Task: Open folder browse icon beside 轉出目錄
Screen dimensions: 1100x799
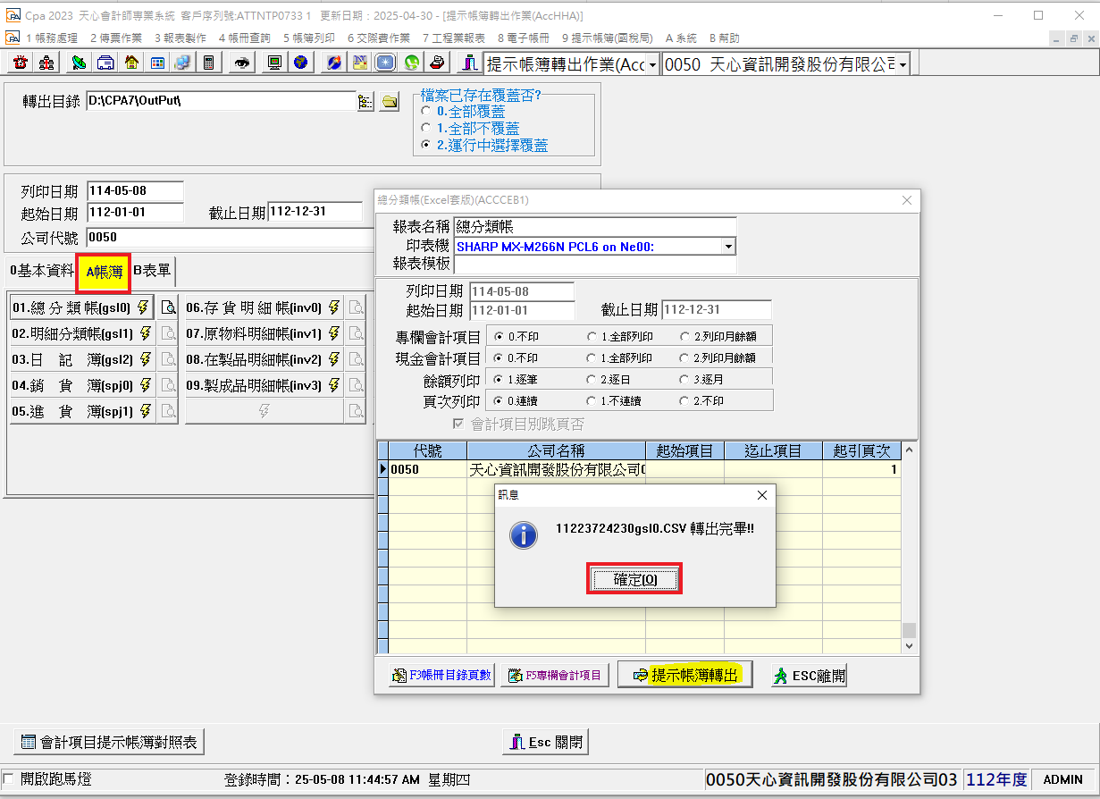Action: tap(390, 102)
